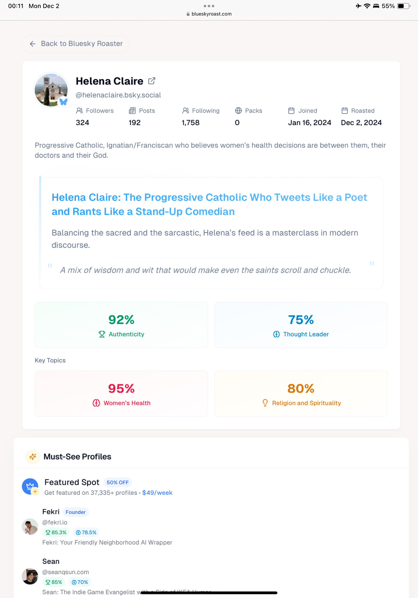This screenshot has height=598, width=418.
Task: Open Fekri's profile avatar
Action: [x=30, y=527]
